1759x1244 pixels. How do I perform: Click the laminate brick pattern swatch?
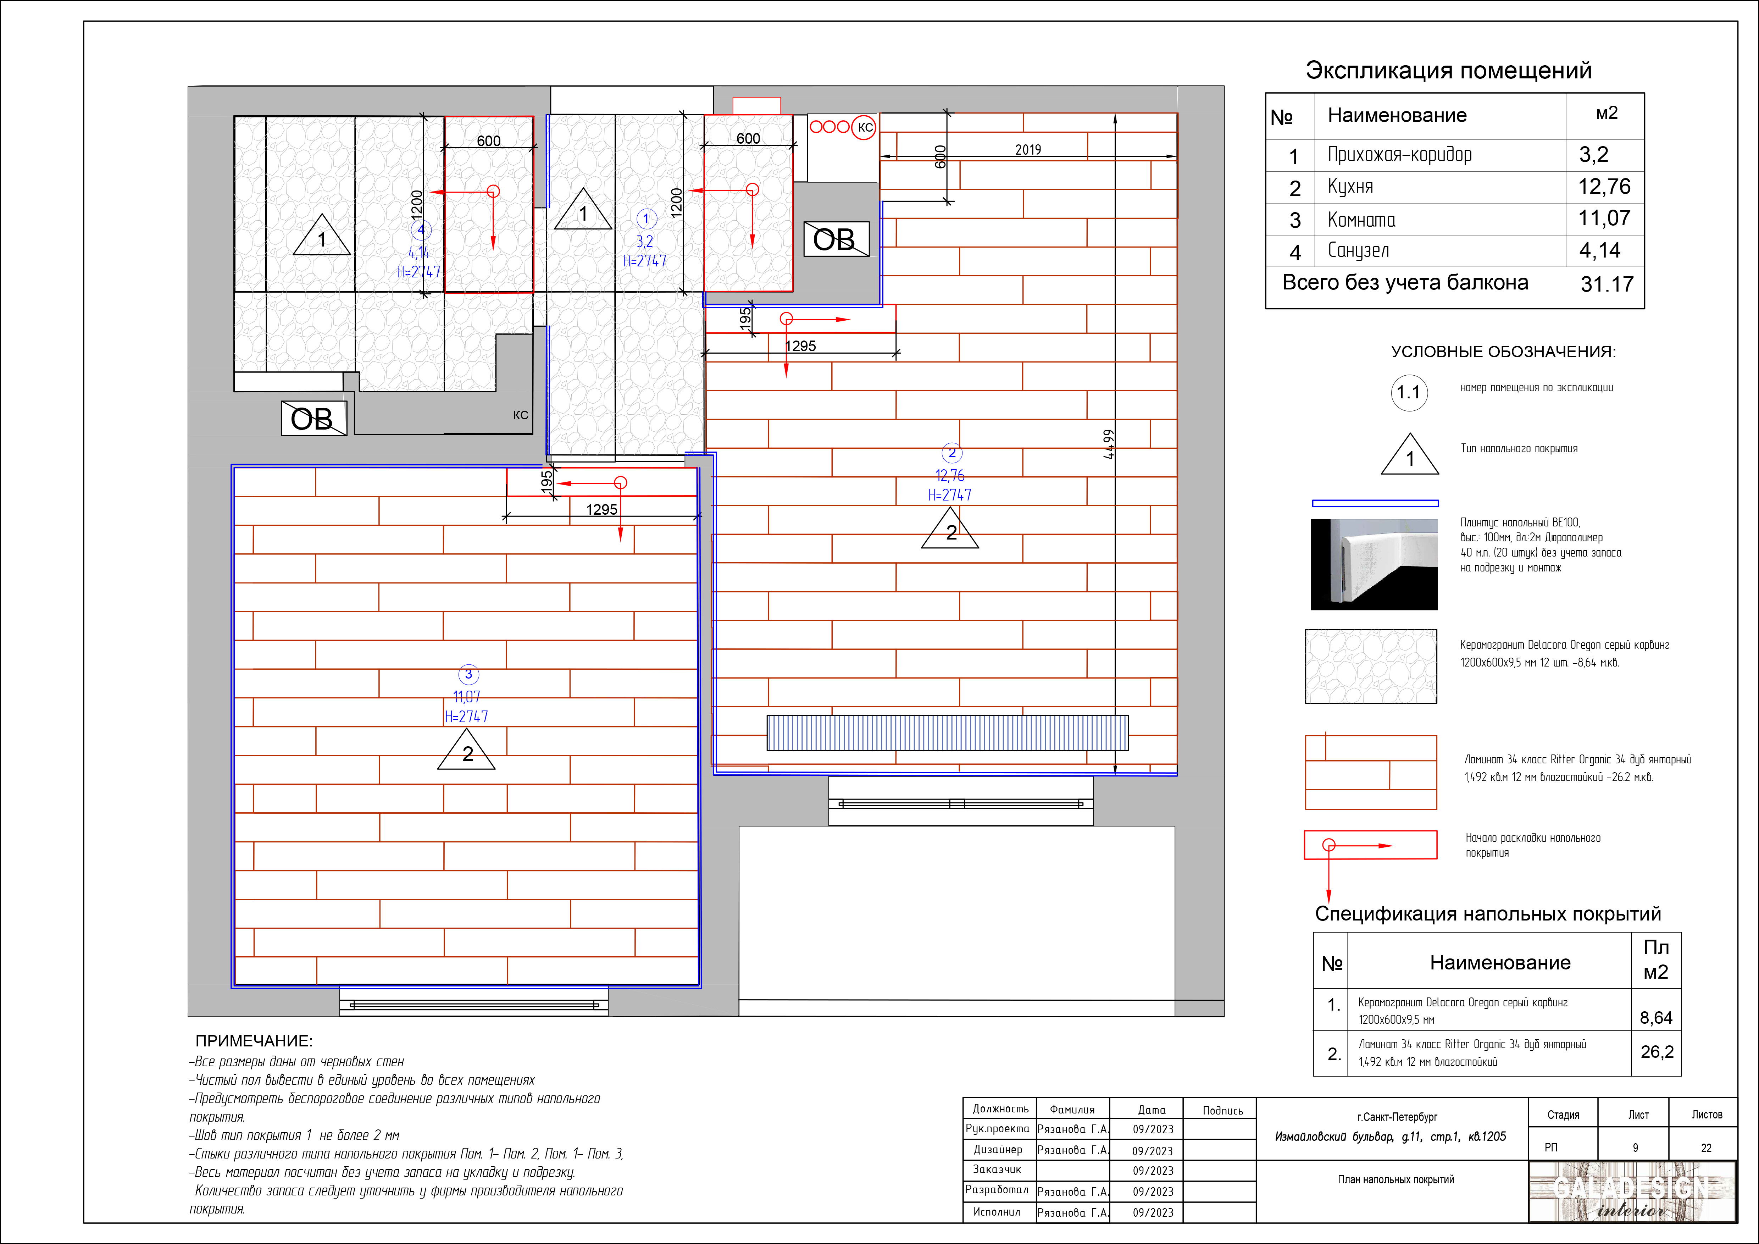(1371, 772)
